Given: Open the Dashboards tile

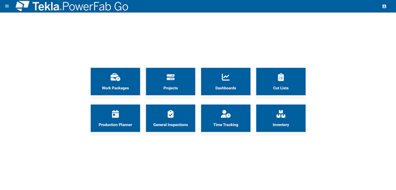Looking at the screenshot, I should click(x=226, y=81).
